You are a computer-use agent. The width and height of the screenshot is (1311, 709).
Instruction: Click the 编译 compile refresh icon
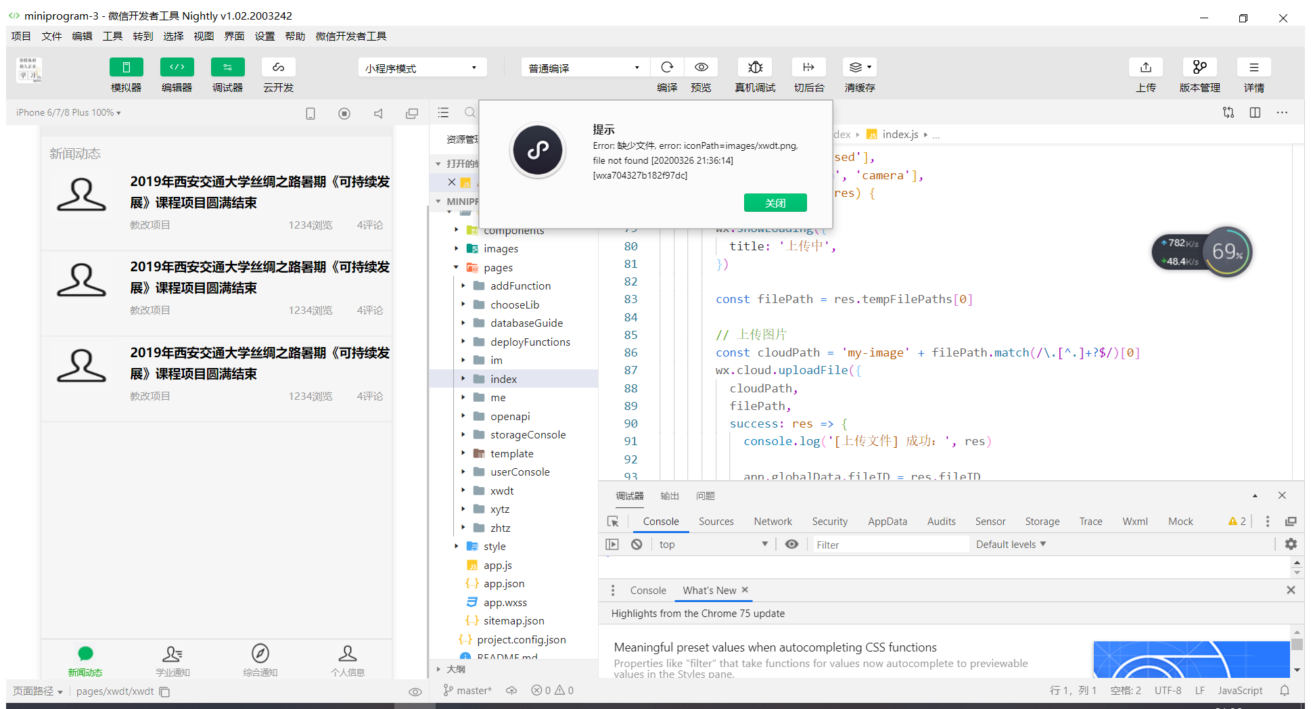(x=667, y=67)
